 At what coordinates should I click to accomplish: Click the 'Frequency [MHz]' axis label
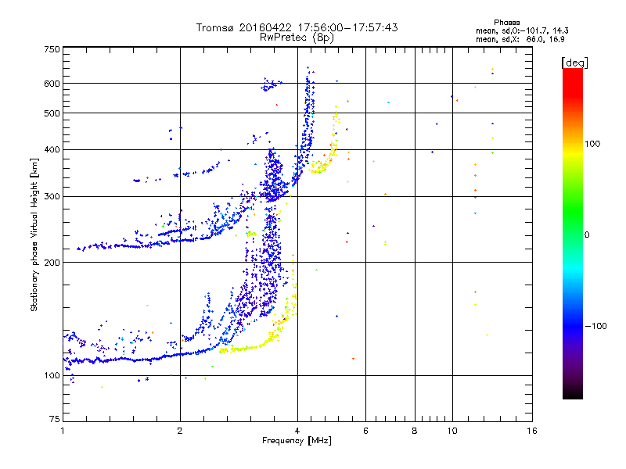[297, 441]
